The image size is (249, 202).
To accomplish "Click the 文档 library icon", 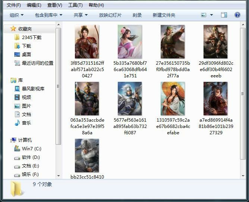I will point(17,114).
